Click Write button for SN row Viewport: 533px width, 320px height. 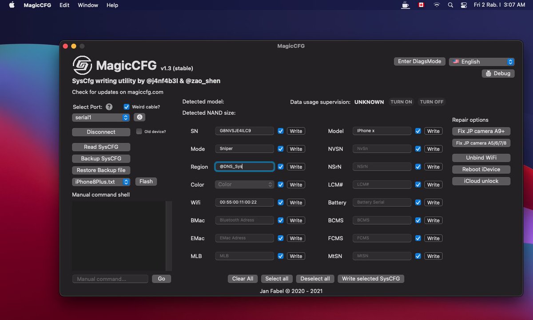[x=296, y=131]
